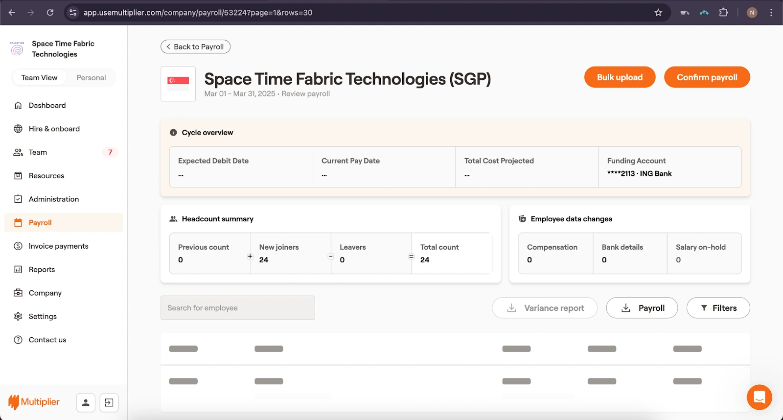Bookmark this page with the star icon
783x420 pixels.
pyautogui.click(x=658, y=13)
